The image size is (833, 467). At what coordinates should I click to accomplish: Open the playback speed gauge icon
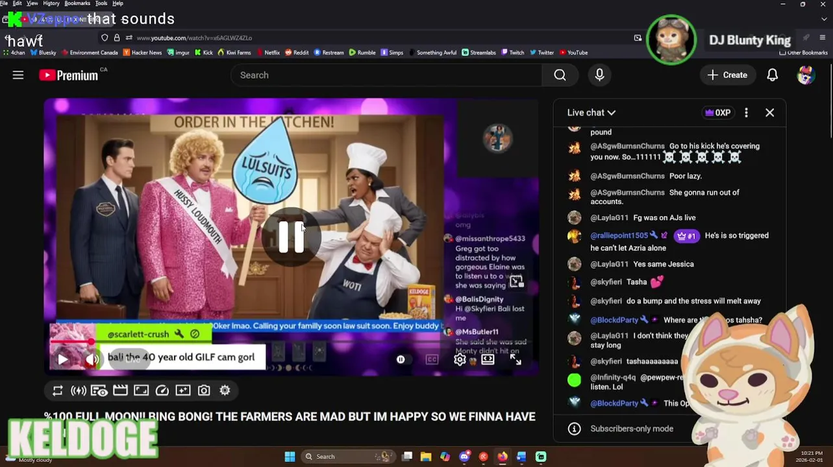pyautogui.click(x=162, y=390)
